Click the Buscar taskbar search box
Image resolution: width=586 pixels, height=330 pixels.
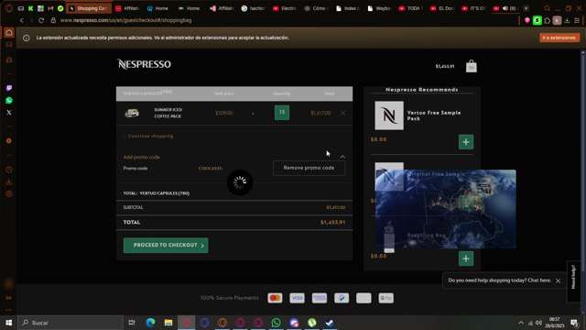click(71, 323)
